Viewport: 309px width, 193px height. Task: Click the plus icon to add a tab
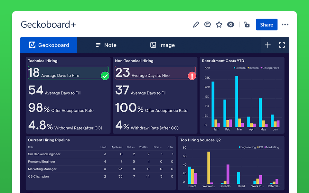click(268, 45)
